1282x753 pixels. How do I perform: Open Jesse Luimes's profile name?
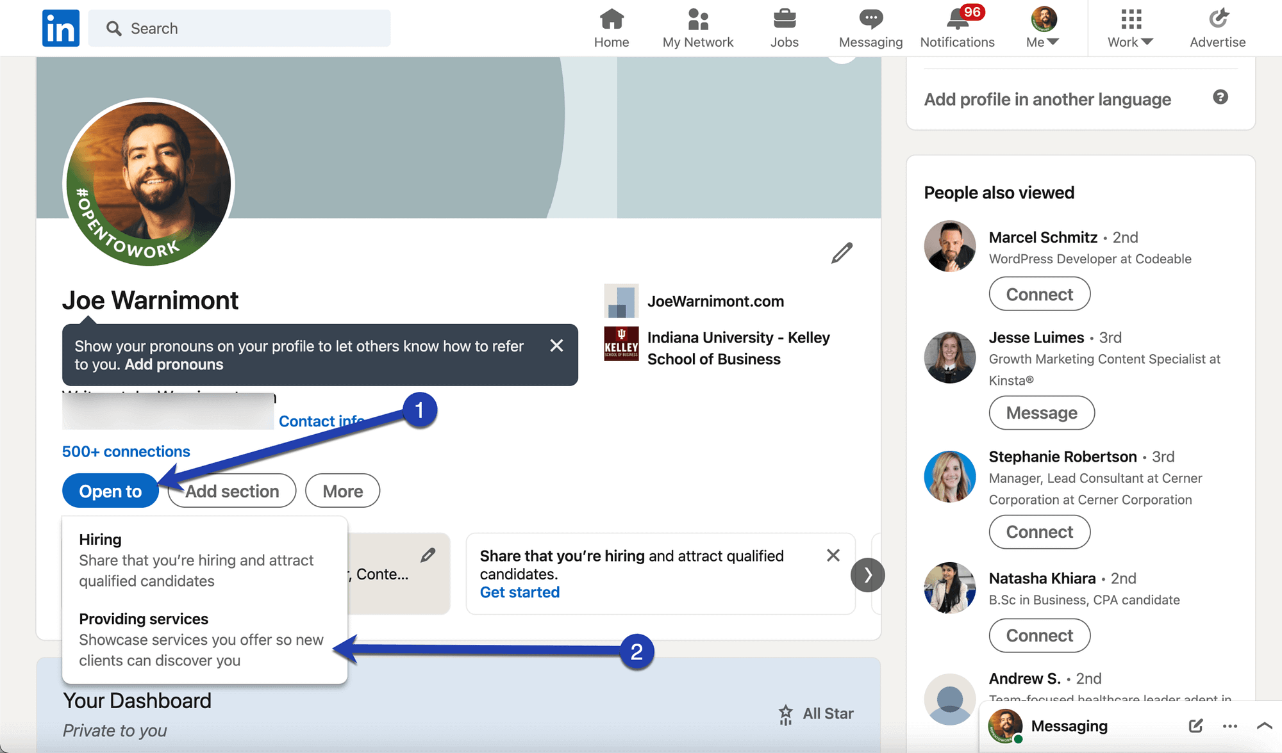(x=1036, y=337)
